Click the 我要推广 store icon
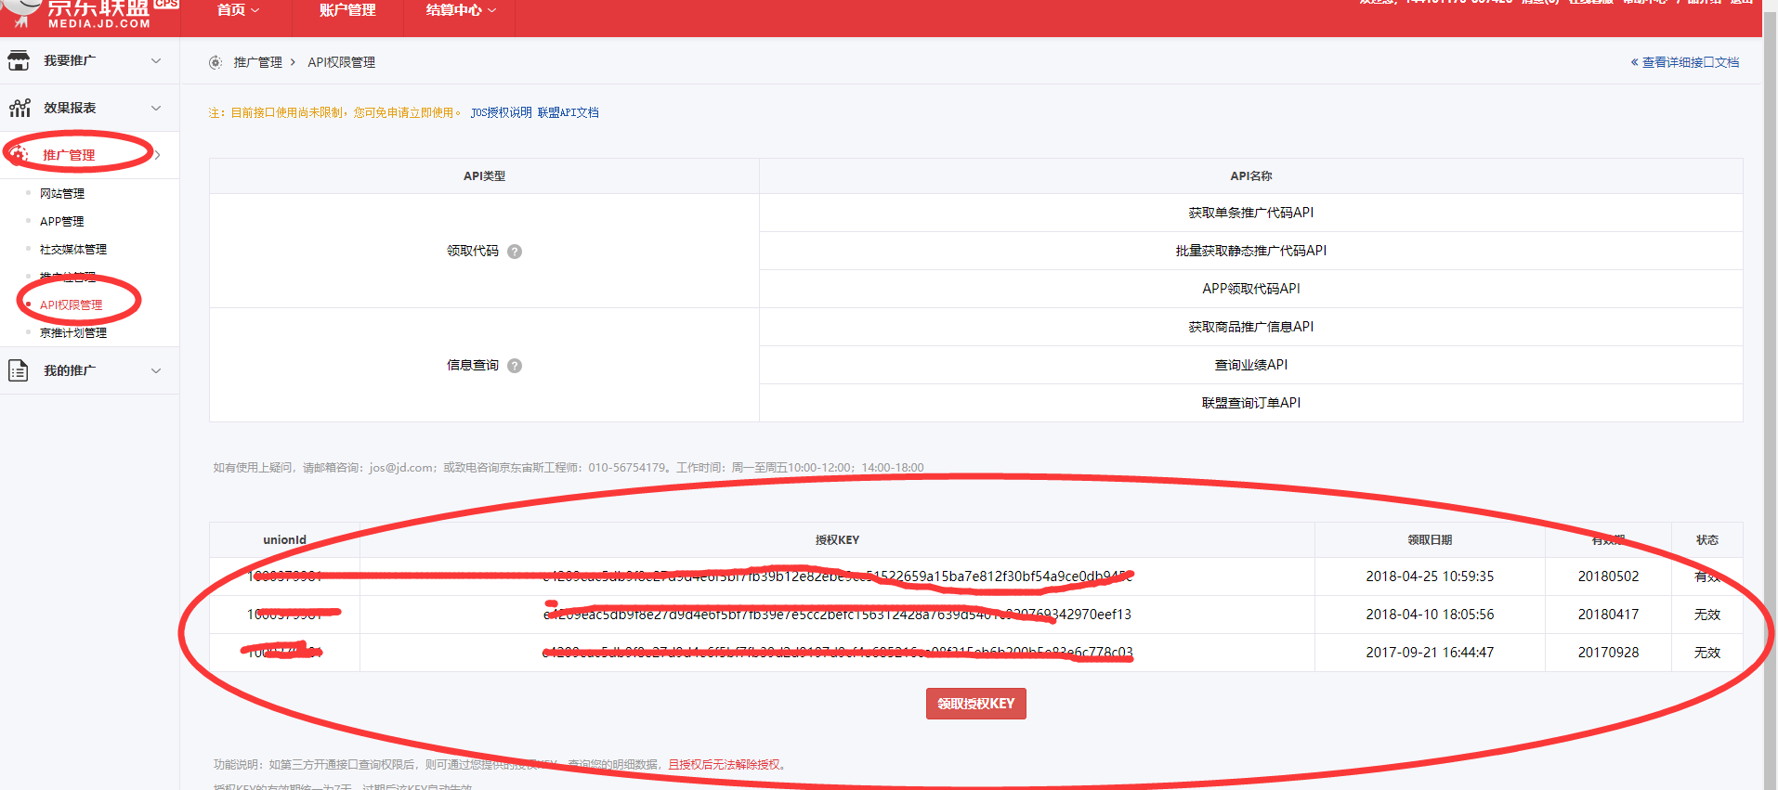Image resolution: width=1778 pixels, height=790 pixels. point(19,60)
